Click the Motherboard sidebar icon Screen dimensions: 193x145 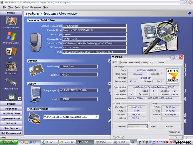click(11, 67)
